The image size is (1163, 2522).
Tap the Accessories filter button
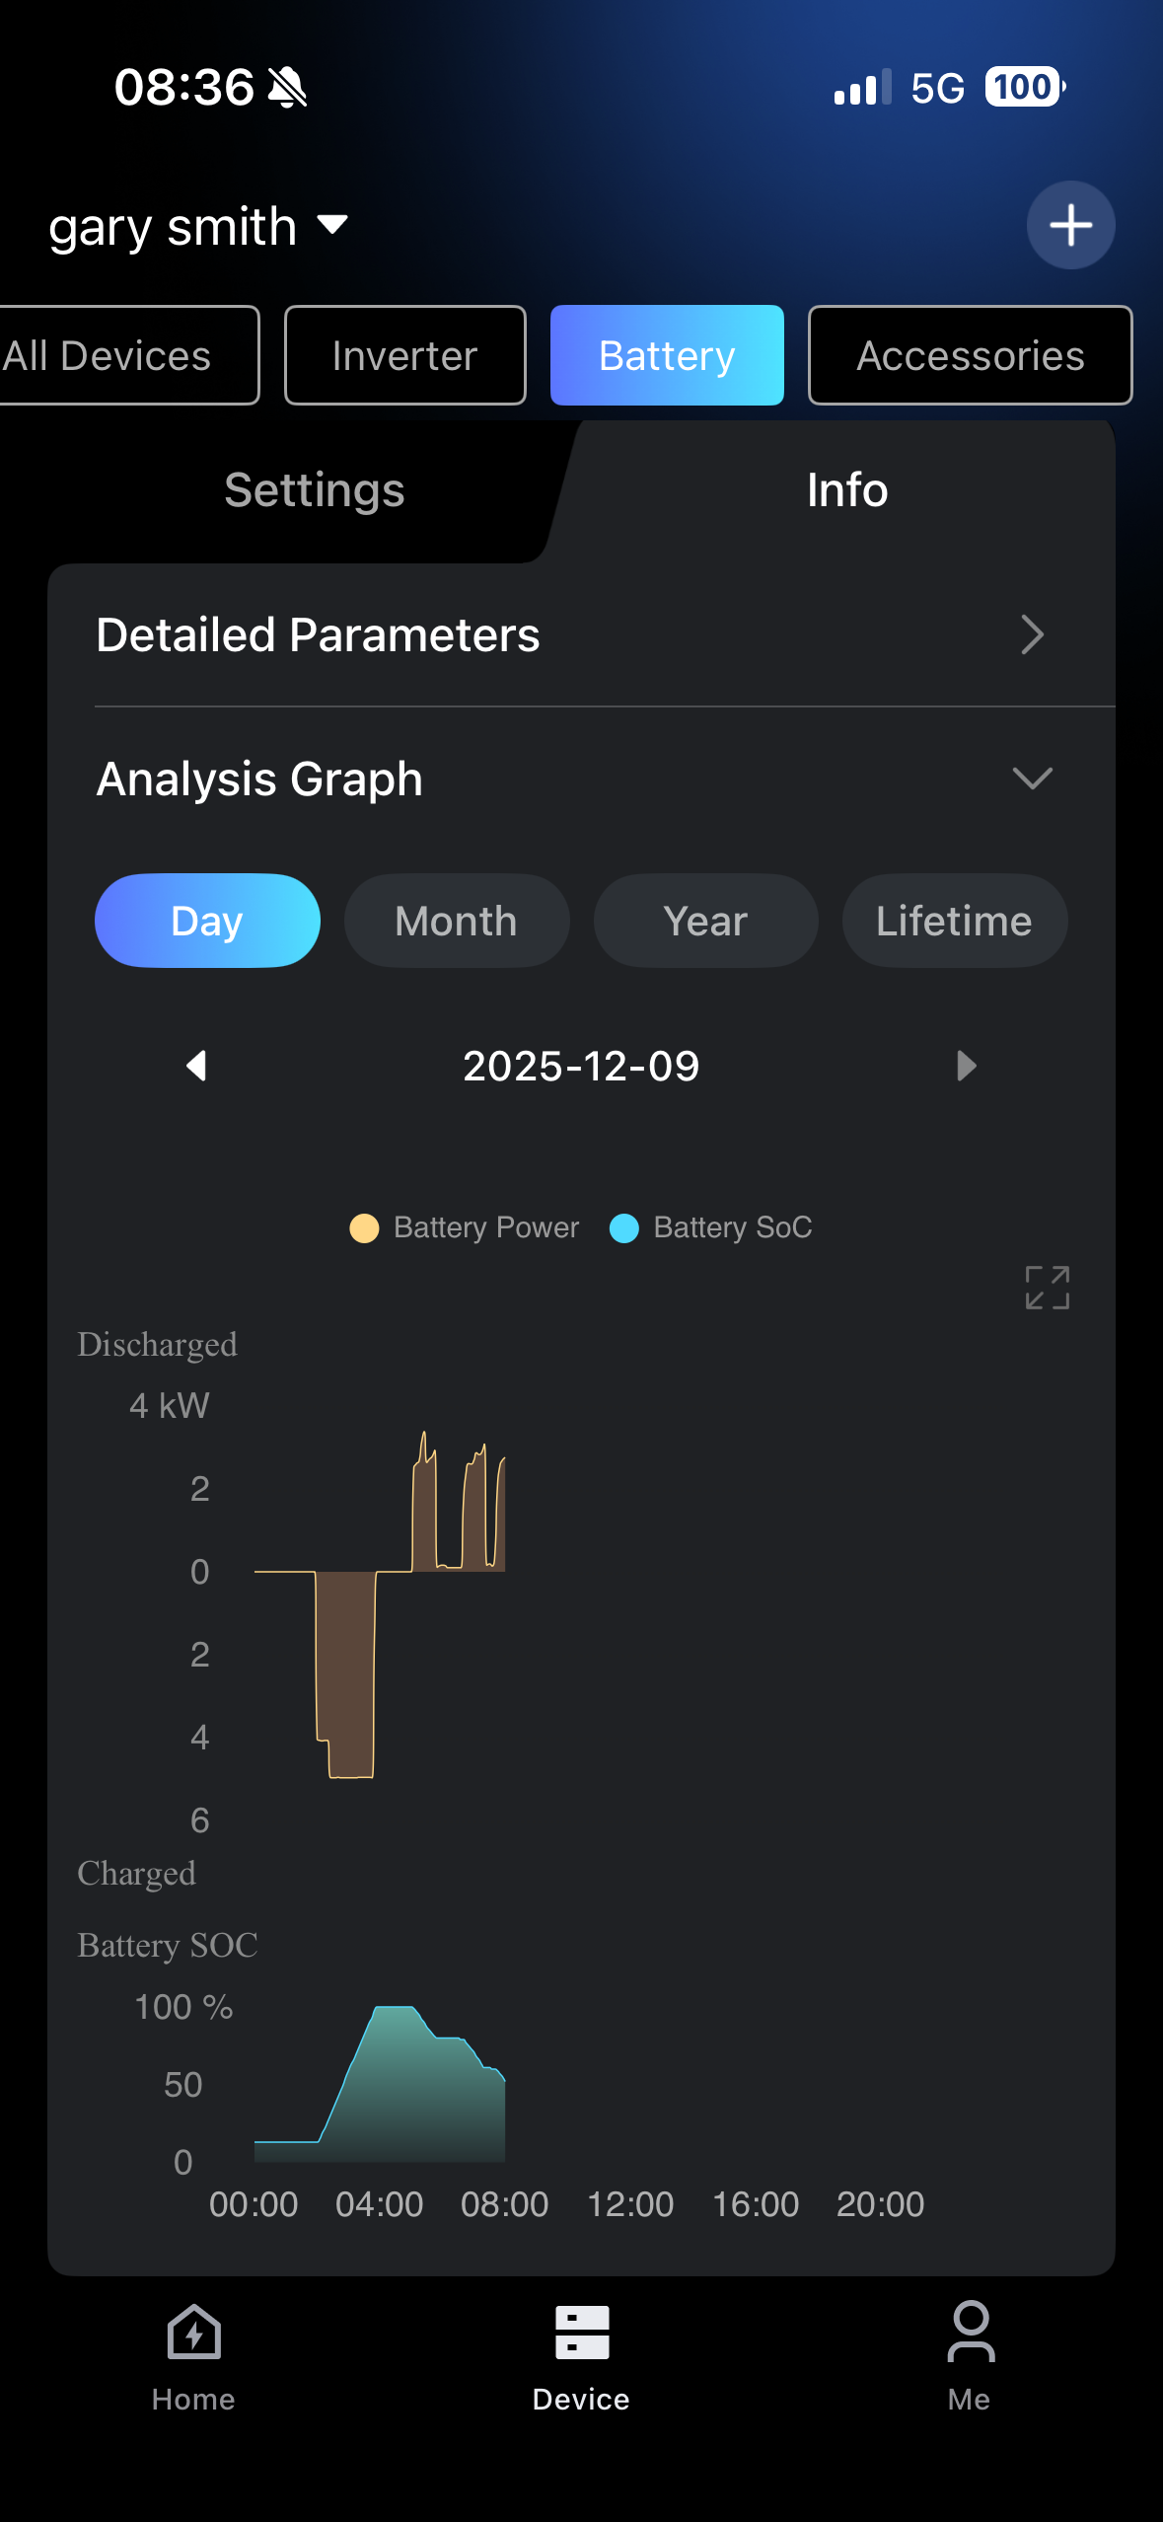point(970,355)
